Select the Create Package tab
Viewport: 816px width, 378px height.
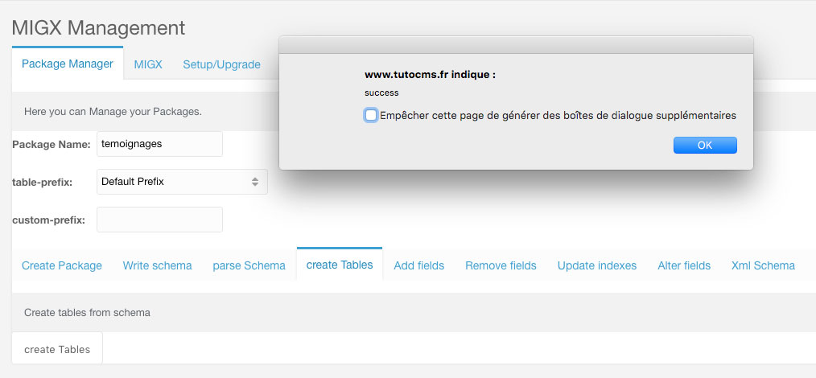click(x=62, y=265)
